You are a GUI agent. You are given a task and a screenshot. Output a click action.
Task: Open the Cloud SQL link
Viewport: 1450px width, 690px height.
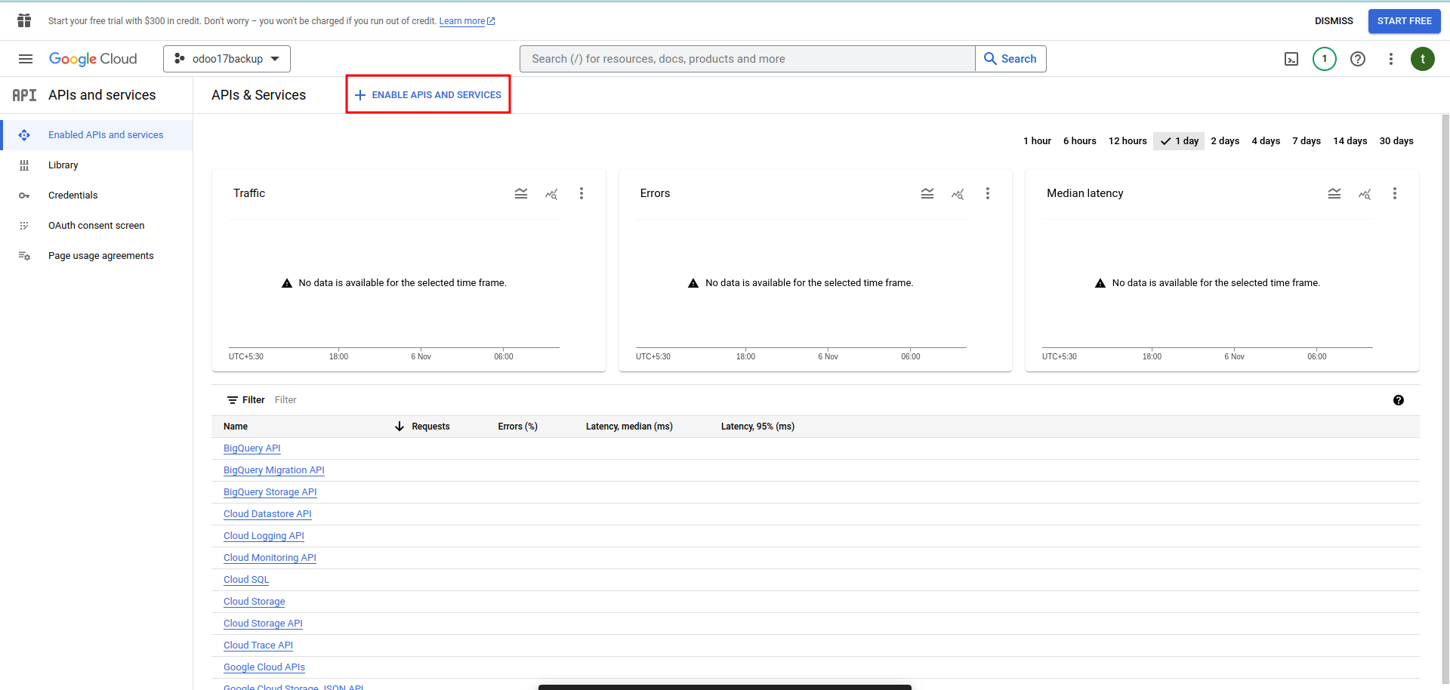click(246, 580)
